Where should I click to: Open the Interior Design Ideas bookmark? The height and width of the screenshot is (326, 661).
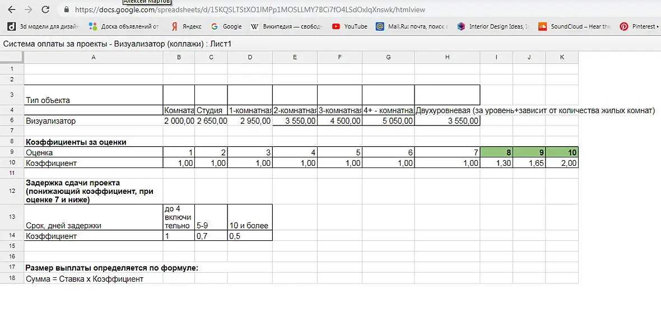tap(494, 26)
